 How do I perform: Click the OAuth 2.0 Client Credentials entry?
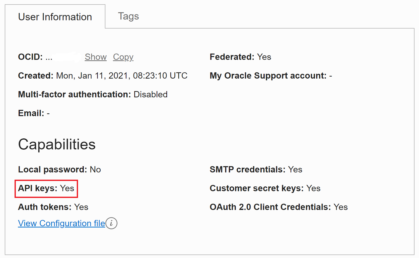coord(278,207)
